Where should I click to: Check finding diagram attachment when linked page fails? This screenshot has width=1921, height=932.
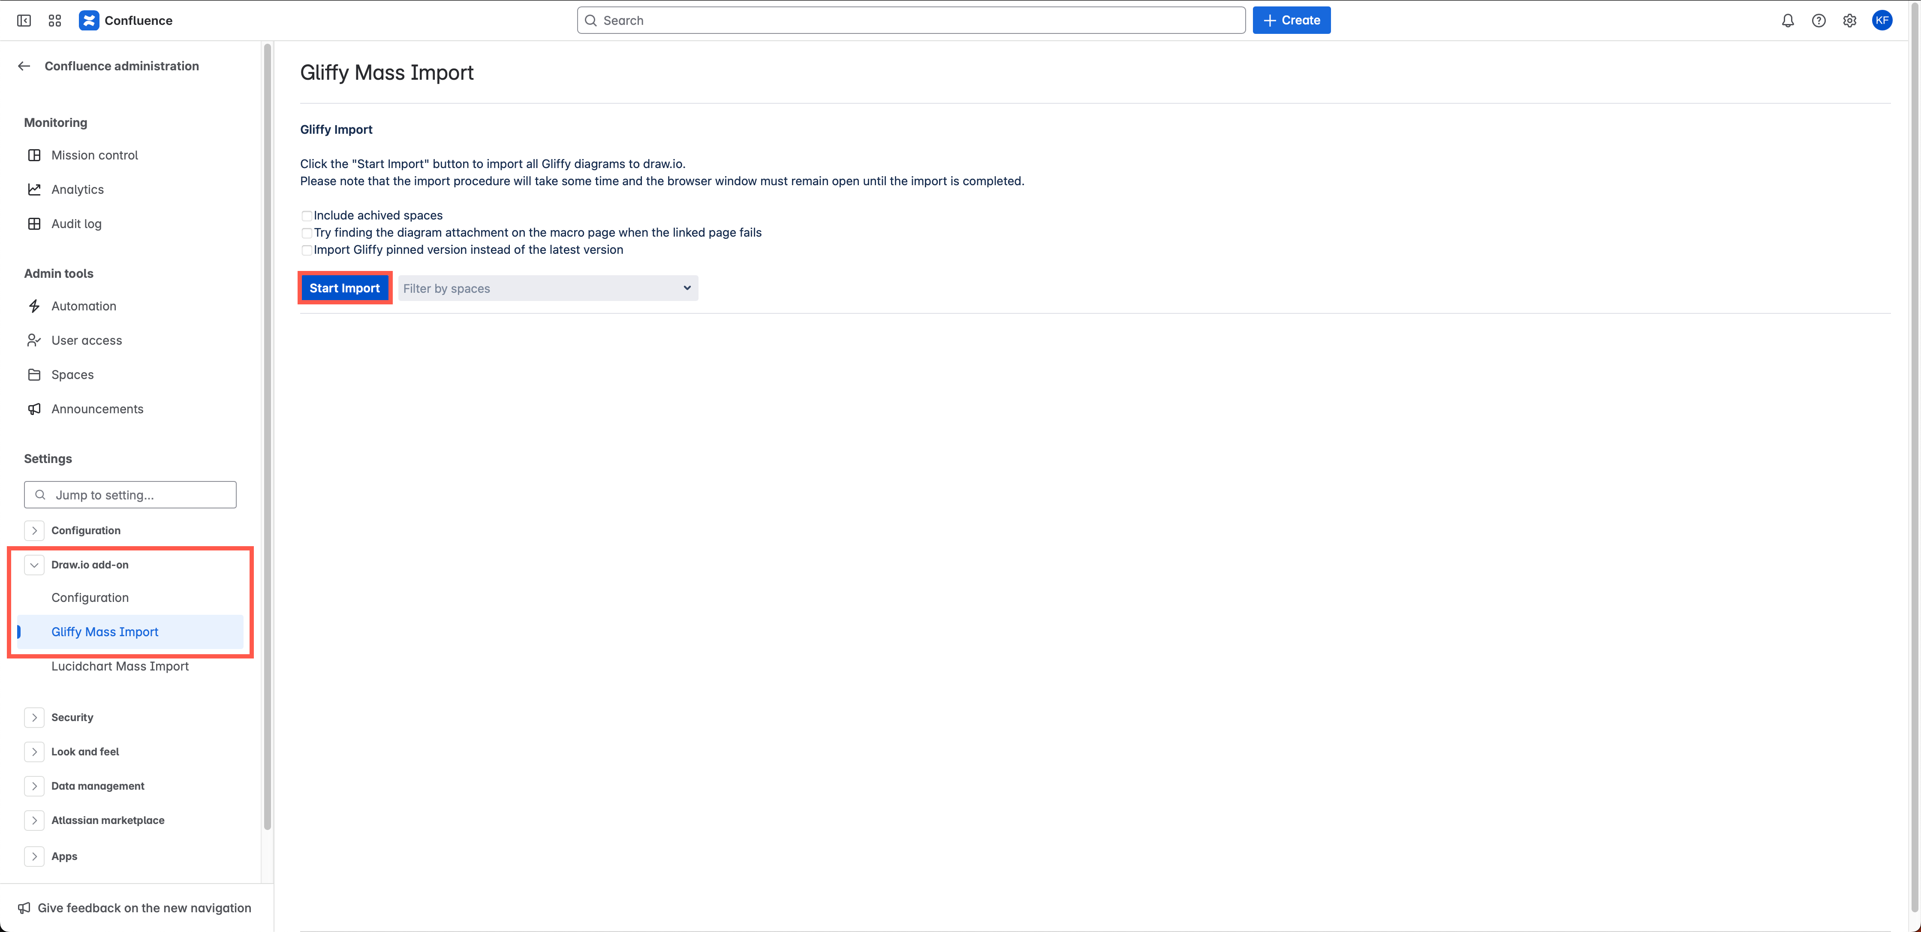307,233
